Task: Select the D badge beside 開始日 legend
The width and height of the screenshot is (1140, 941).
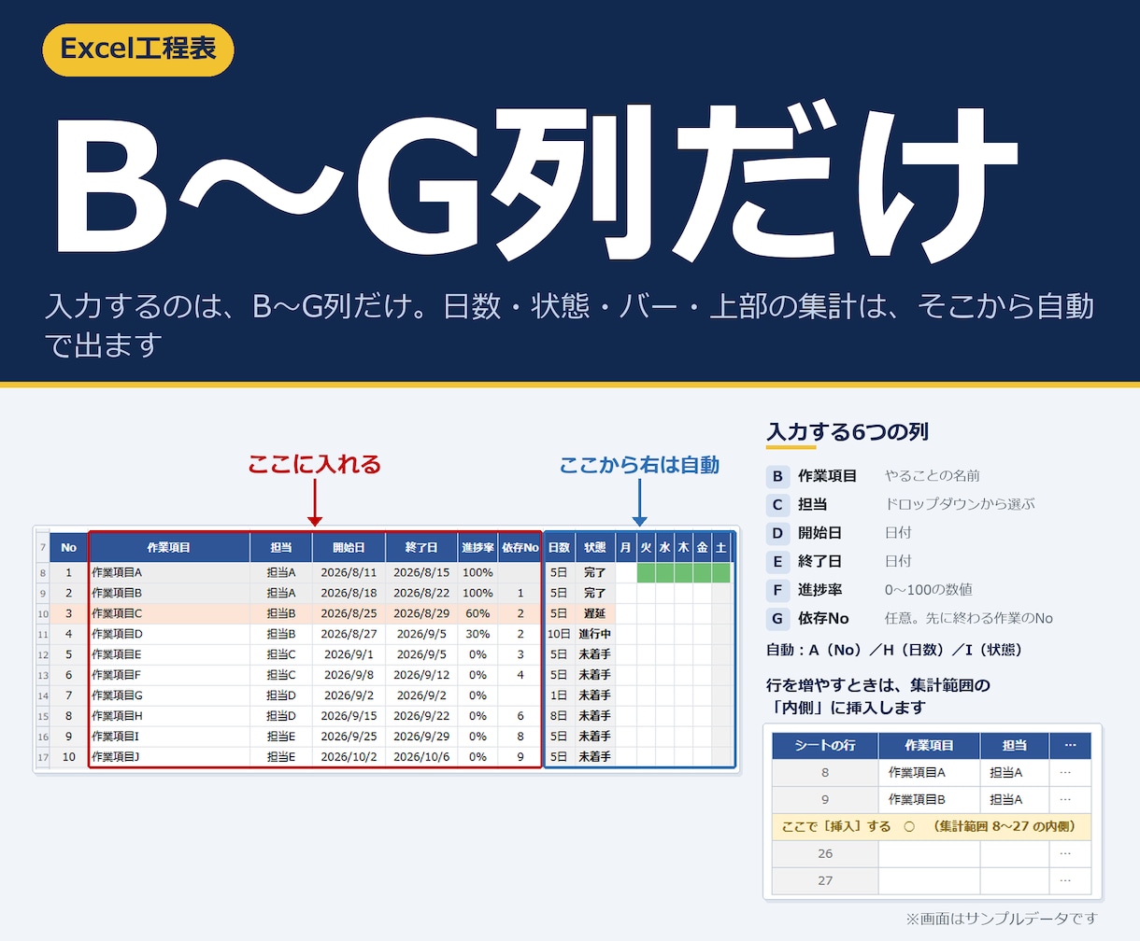Action: pyautogui.click(x=777, y=533)
